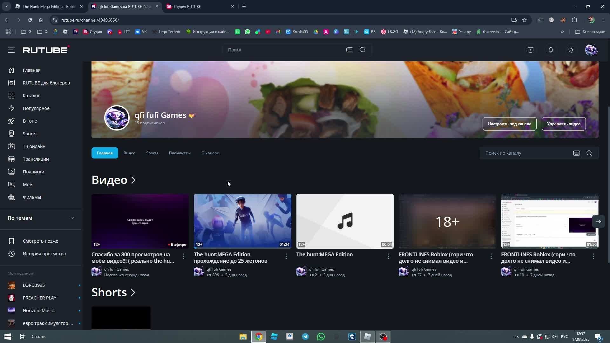The width and height of the screenshot is (610, 343).
Task: Click Управлять видео button
Action: tap(564, 124)
